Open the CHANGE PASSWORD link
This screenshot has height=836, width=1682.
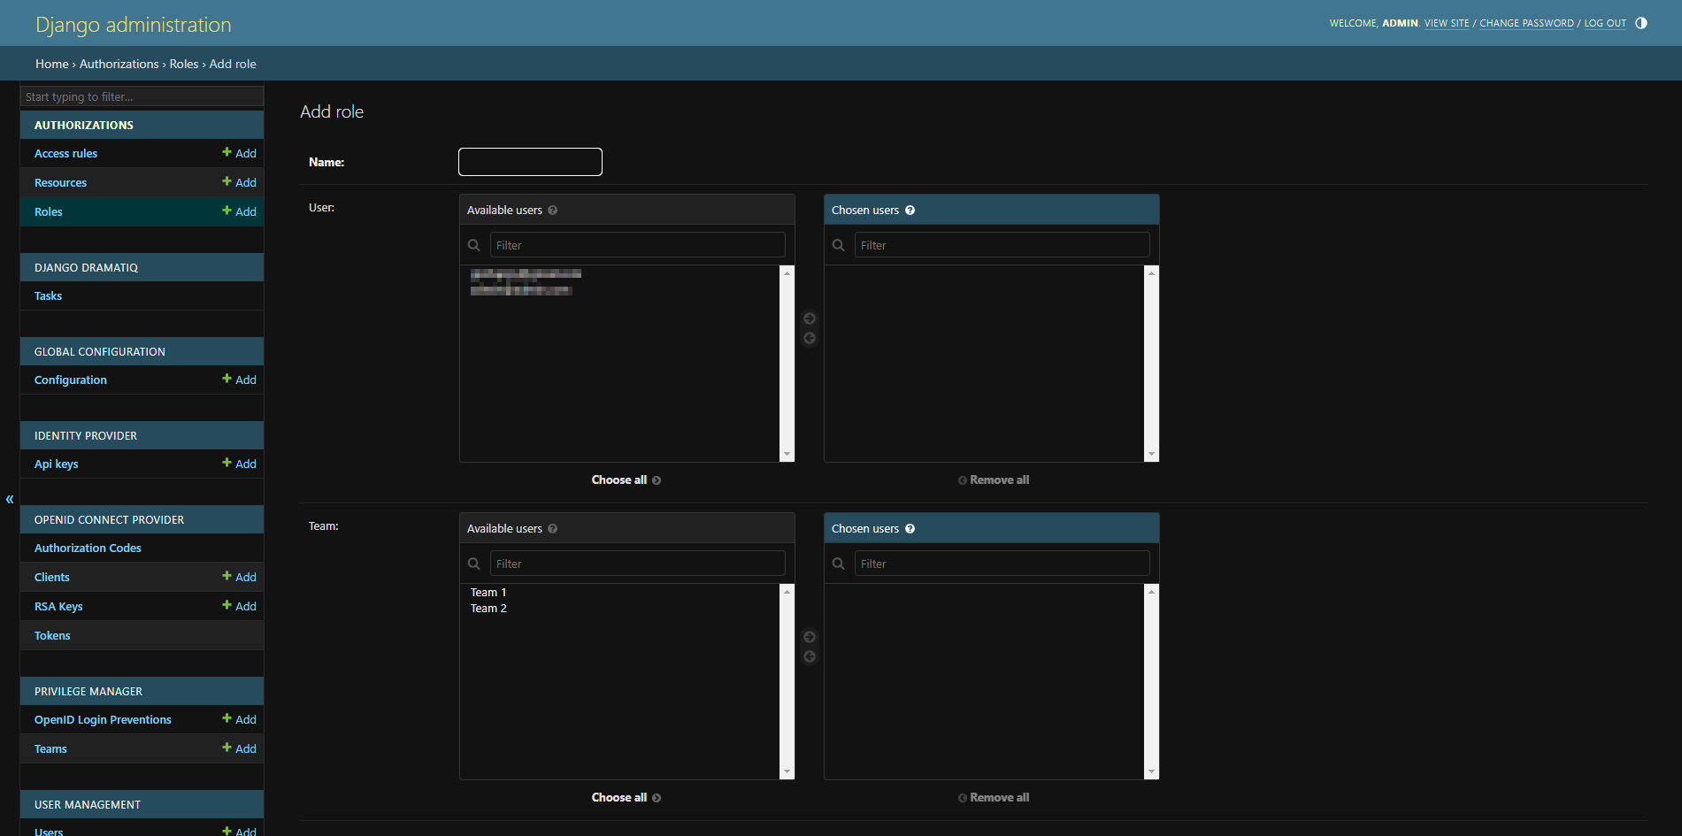(x=1527, y=23)
